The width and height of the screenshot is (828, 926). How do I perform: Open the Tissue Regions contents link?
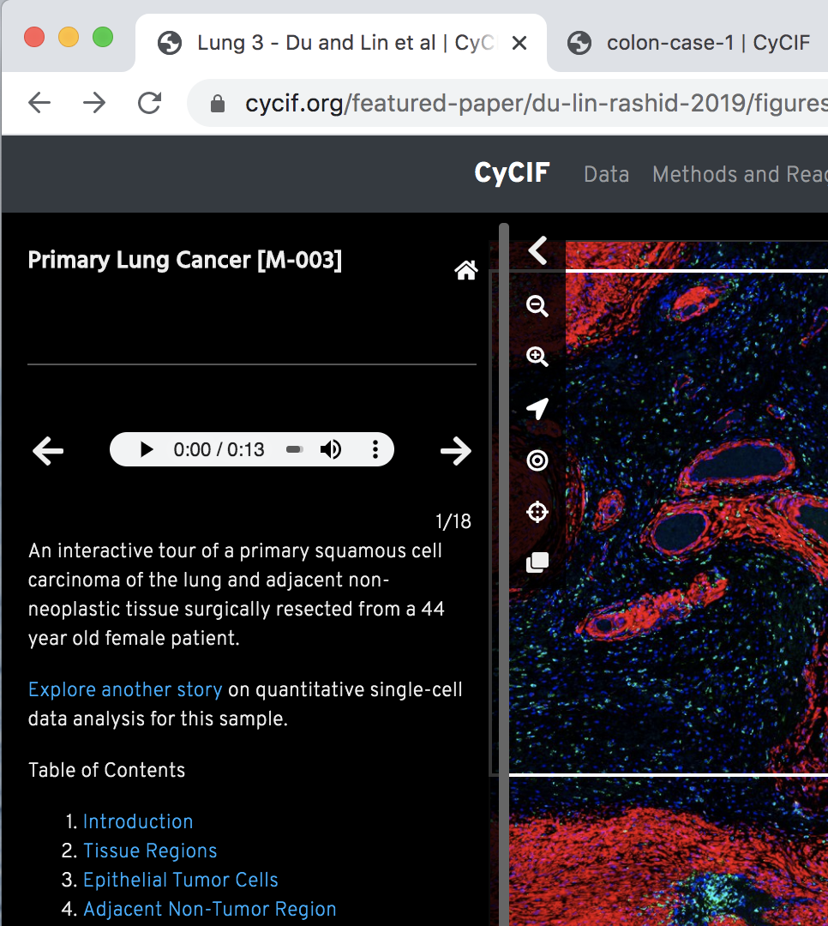pyautogui.click(x=150, y=851)
